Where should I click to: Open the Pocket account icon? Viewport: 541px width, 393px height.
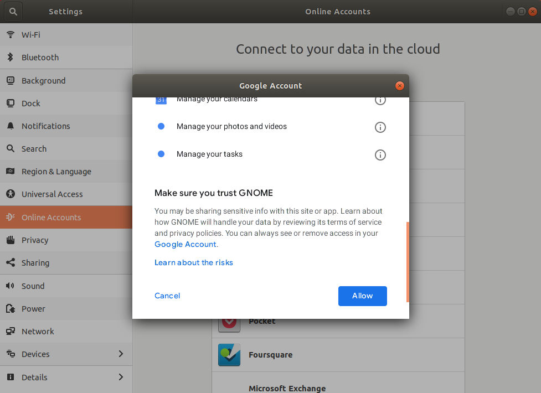pyautogui.click(x=229, y=321)
